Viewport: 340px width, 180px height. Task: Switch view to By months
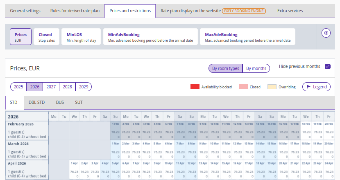pyautogui.click(x=256, y=68)
